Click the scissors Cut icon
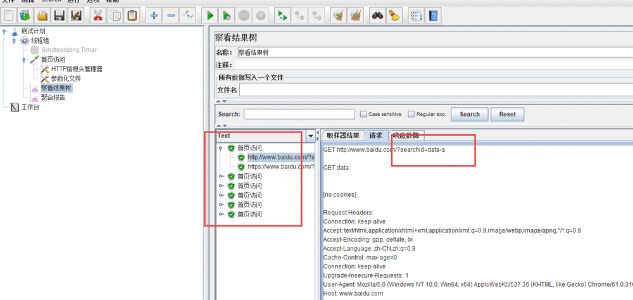This screenshot has height=300, width=633. point(98,15)
